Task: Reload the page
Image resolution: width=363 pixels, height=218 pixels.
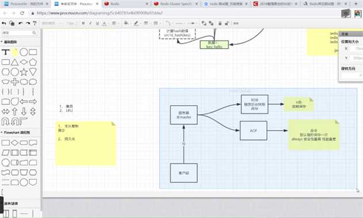Action: (22, 13)
